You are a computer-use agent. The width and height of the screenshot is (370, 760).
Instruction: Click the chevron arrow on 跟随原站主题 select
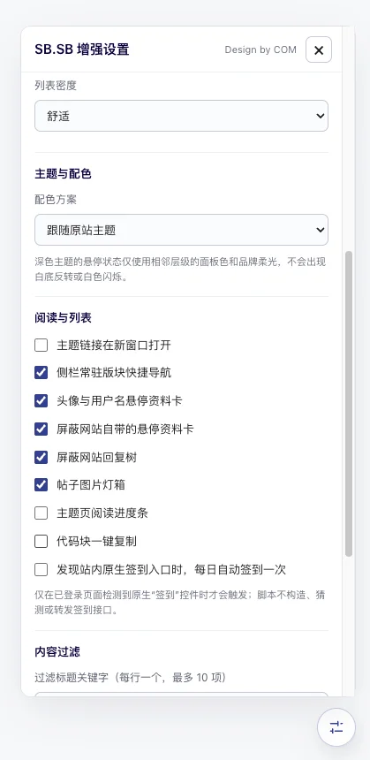tap(320, 230)
